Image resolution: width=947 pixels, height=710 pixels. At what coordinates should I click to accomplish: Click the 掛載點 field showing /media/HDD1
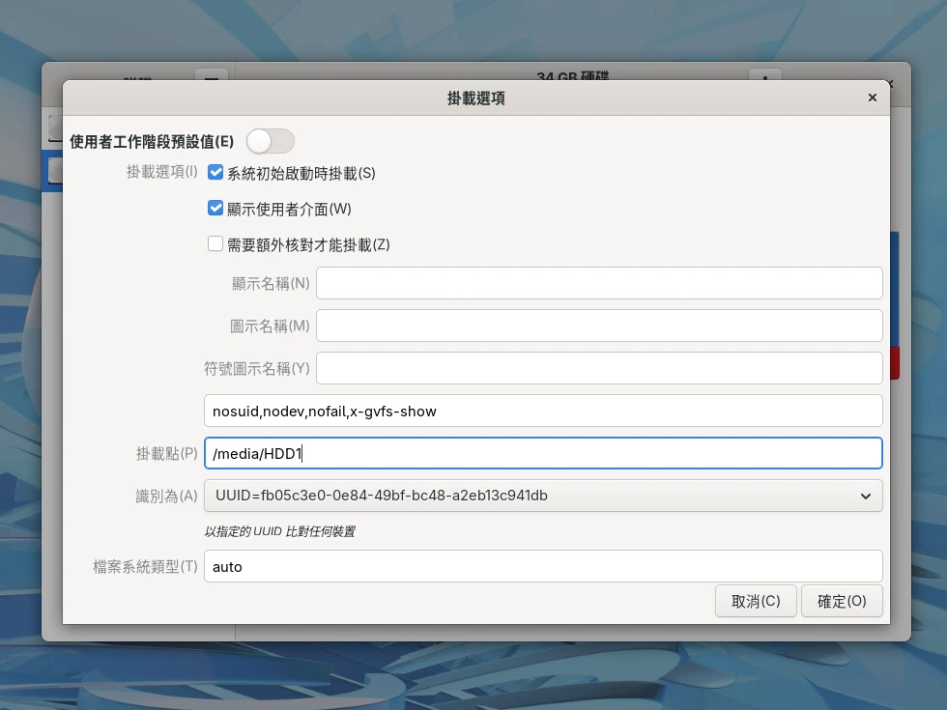(x=543, y=453)
